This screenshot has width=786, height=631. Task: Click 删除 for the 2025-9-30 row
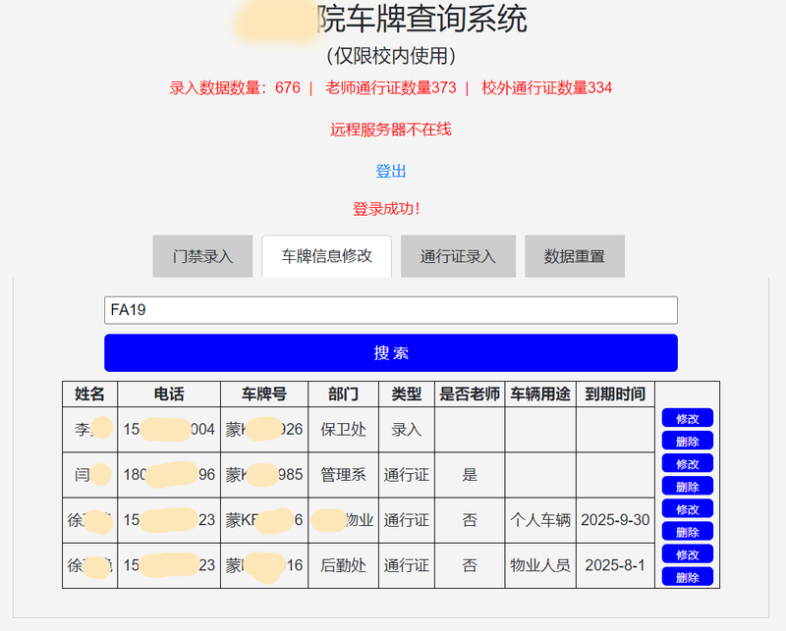[687, 532]
